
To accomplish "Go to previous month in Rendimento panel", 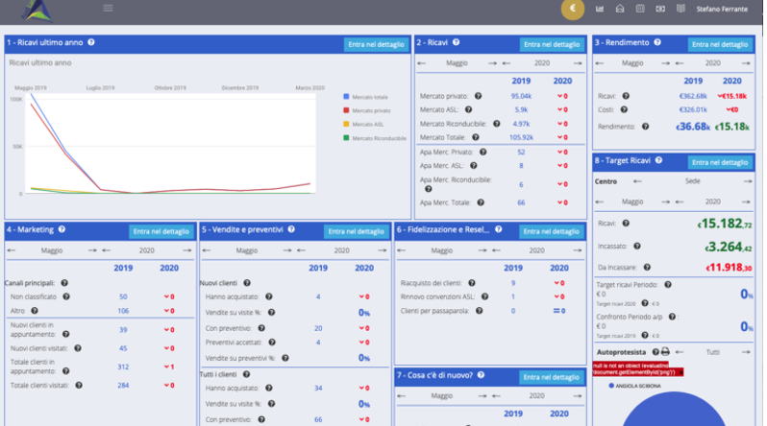I will pyautogui.click(x=599, y=63).
